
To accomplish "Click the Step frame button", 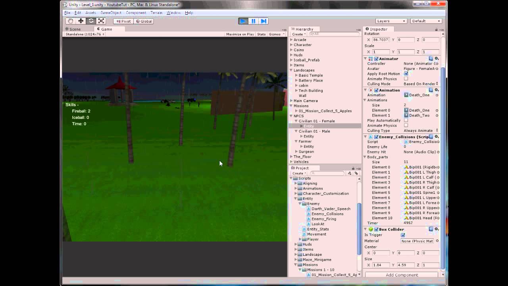I will (x=263, y=21).
